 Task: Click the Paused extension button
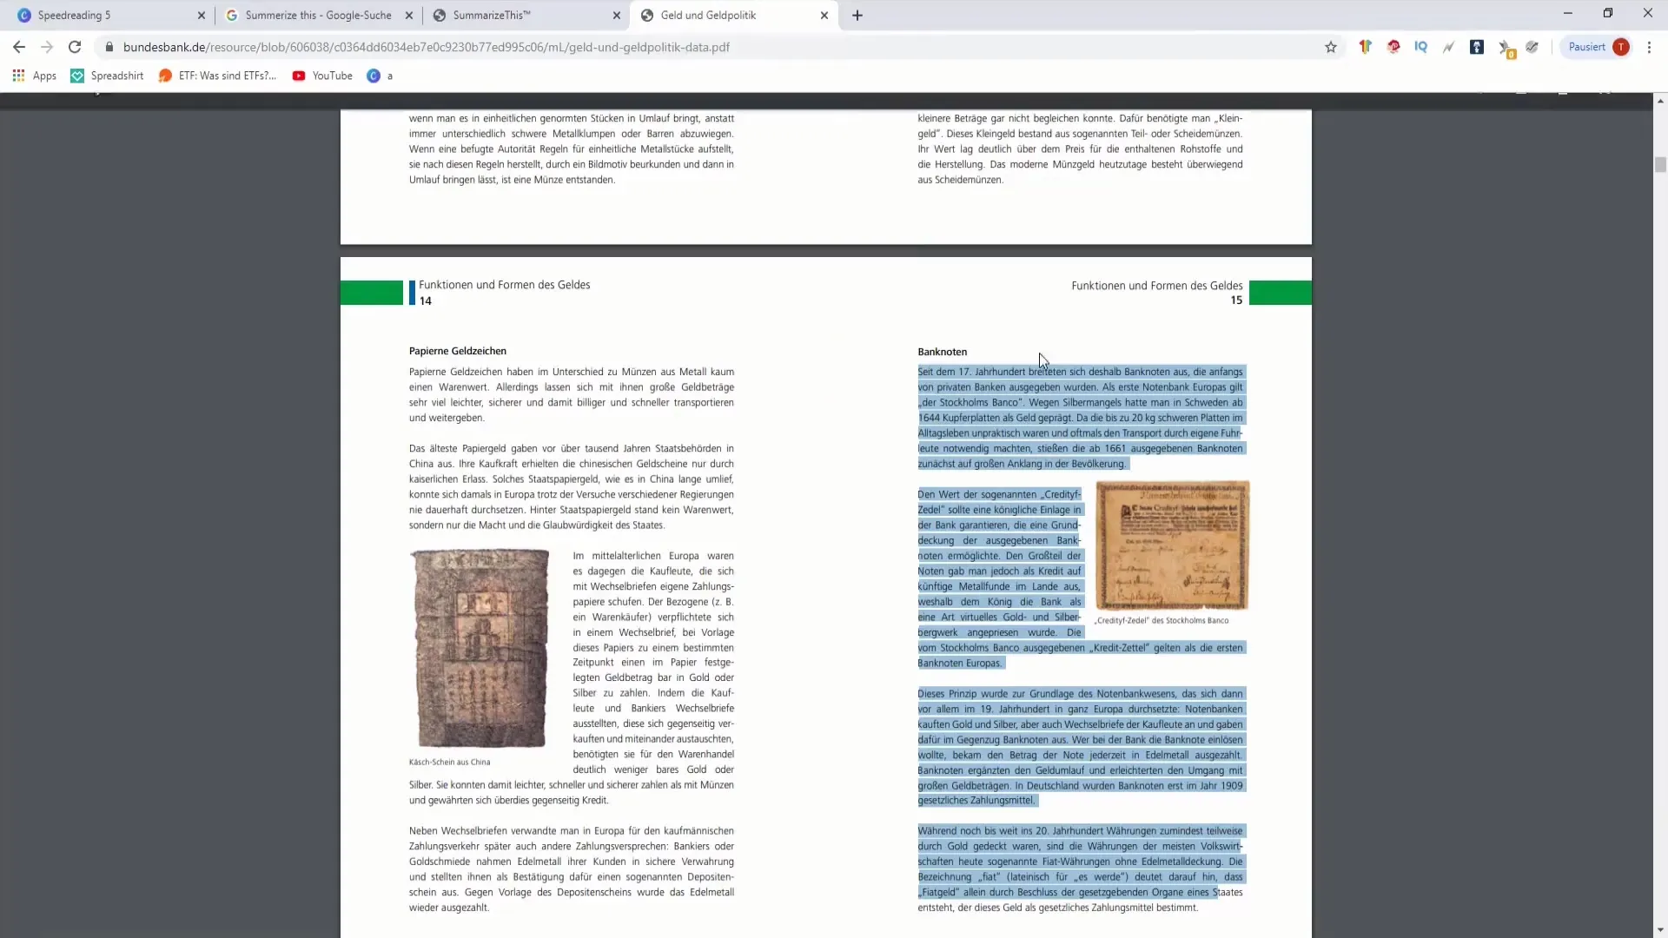[1596, 47]
